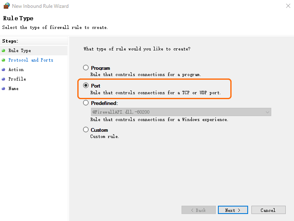This screenshot has height=221, width=294.
Task: Choose the Predefined radio option
Action: [x=86, y=103]
